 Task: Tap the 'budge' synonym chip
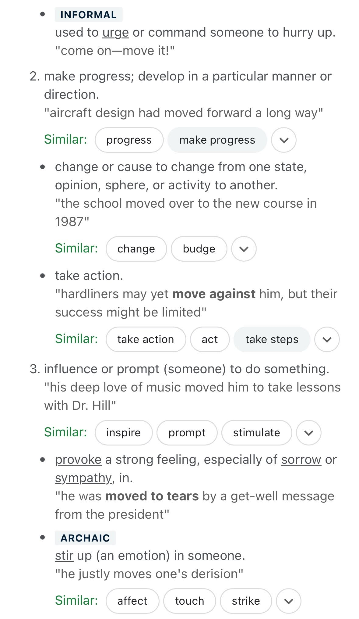click(199, 249)
